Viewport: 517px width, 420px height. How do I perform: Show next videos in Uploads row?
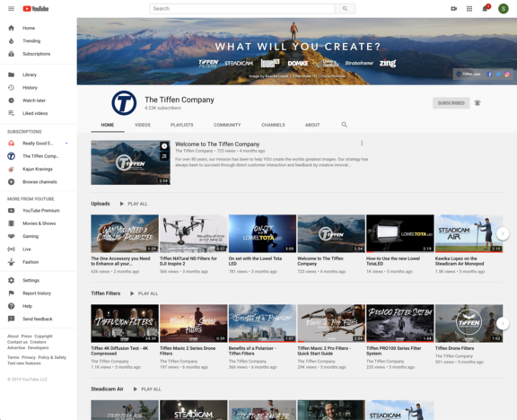(x=503, y=233)
